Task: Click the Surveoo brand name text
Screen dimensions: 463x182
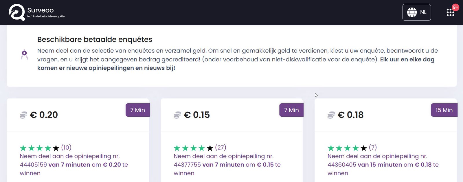Action: [41, 10]
